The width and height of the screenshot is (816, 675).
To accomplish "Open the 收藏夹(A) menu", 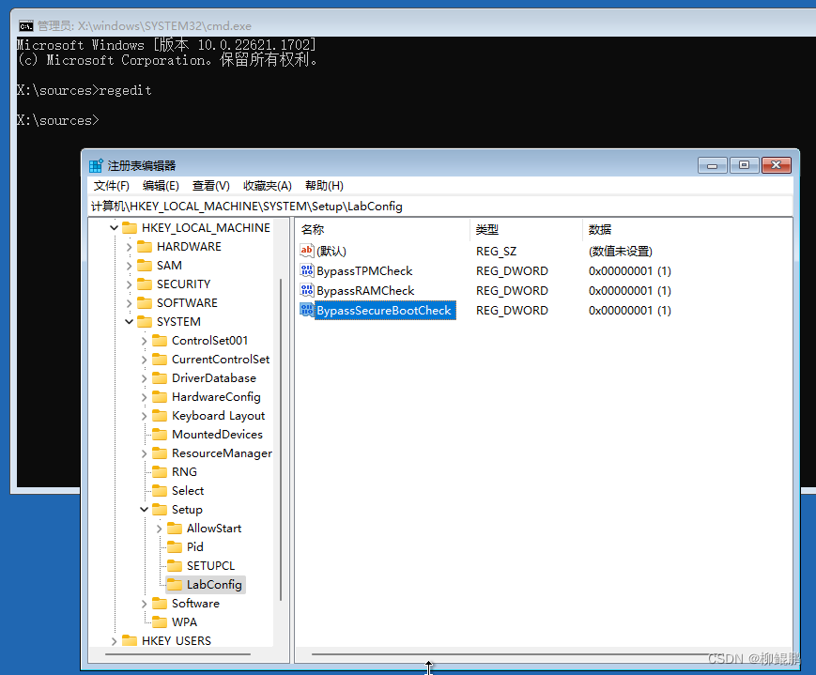I will (x=266, y=185).
